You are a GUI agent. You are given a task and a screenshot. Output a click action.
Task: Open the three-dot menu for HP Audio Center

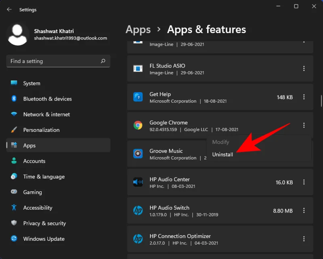click(304, 182)
